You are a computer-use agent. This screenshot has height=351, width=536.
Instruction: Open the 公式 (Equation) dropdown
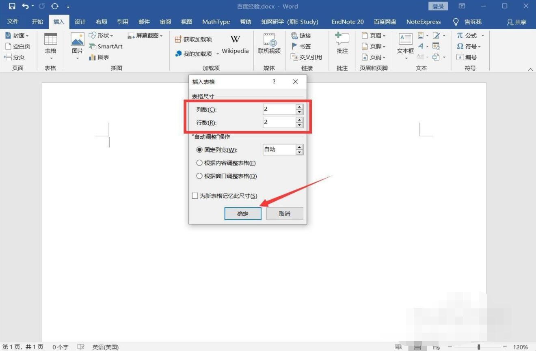(482, 36)
